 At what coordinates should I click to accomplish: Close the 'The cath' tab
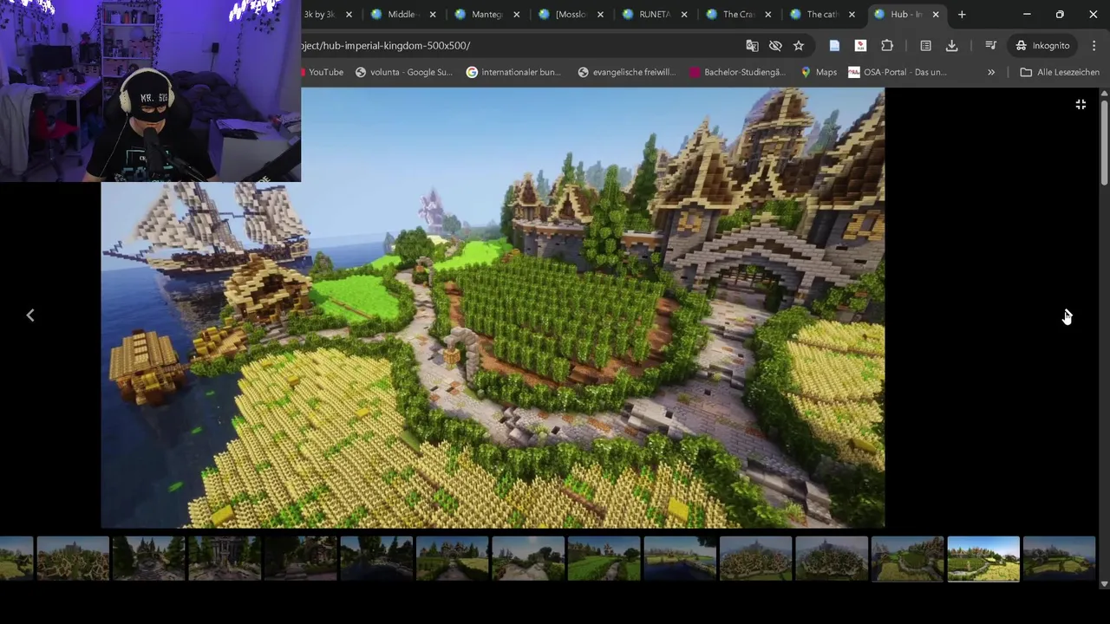point(852,14)
